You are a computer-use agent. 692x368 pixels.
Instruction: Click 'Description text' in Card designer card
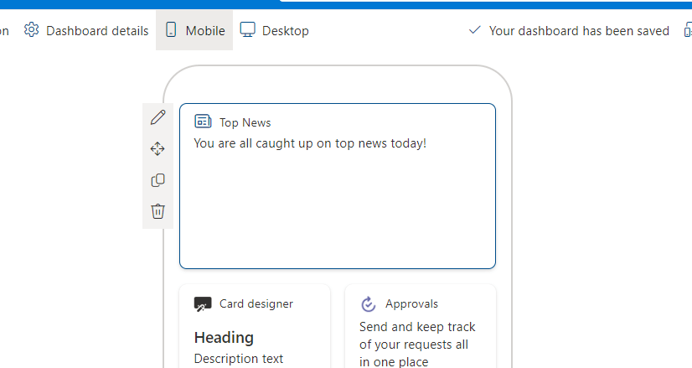coord(238,359)
